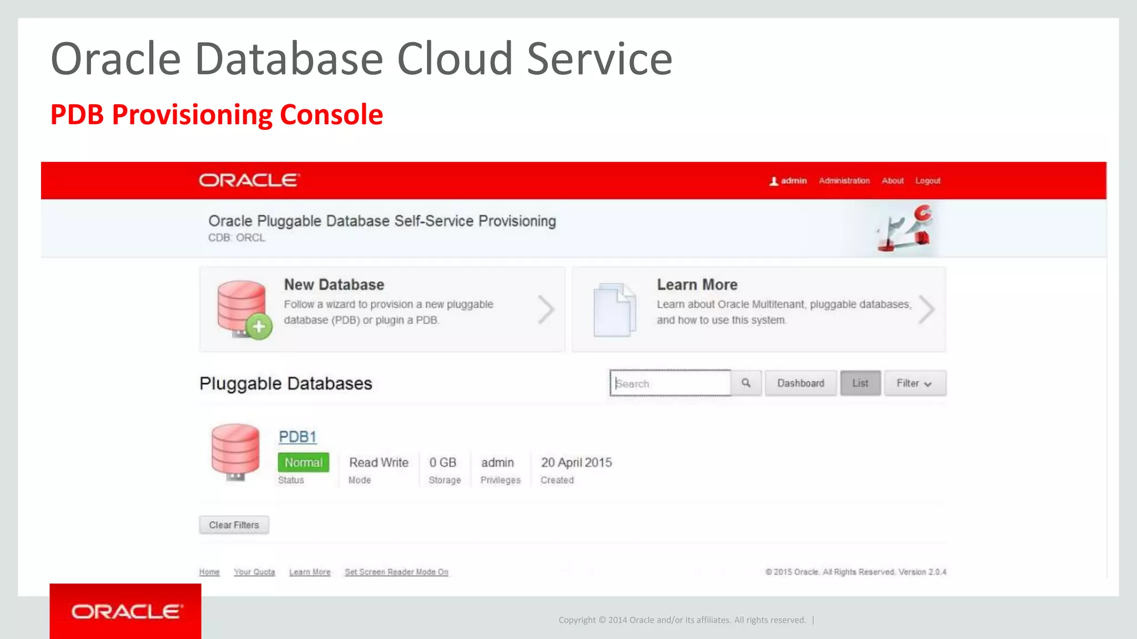Viewport: 1137px width, 639px height.
Task: Focus the Search input field
Action: pos(670,383)
